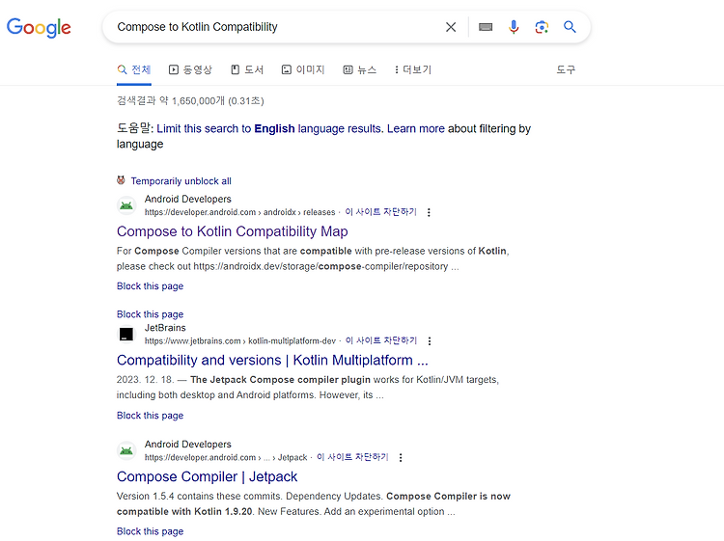Block site on androidx releases result
This screenshot has height=541, width=724.
click(x=381, y=212)
